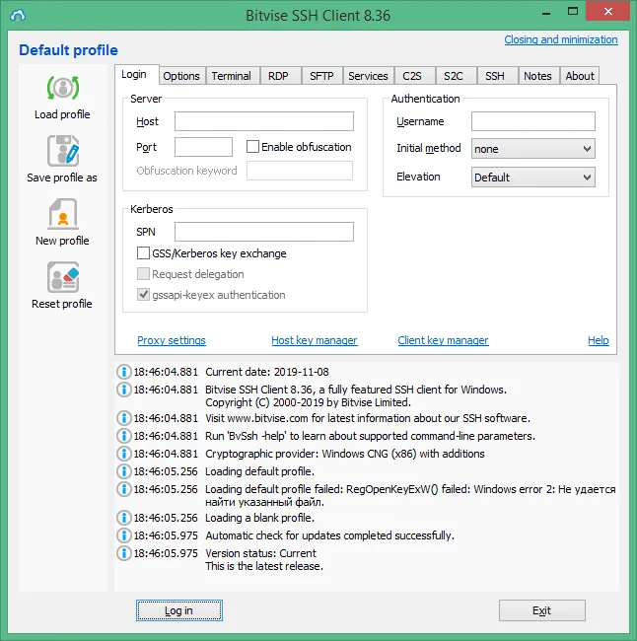This screenshot has height=641, width=637.
Task: Click the Help link
Action: [x=599, y=340]
